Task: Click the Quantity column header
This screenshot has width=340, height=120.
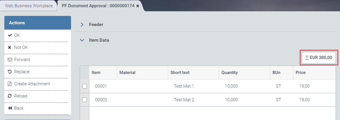Action: coord(229,73)
